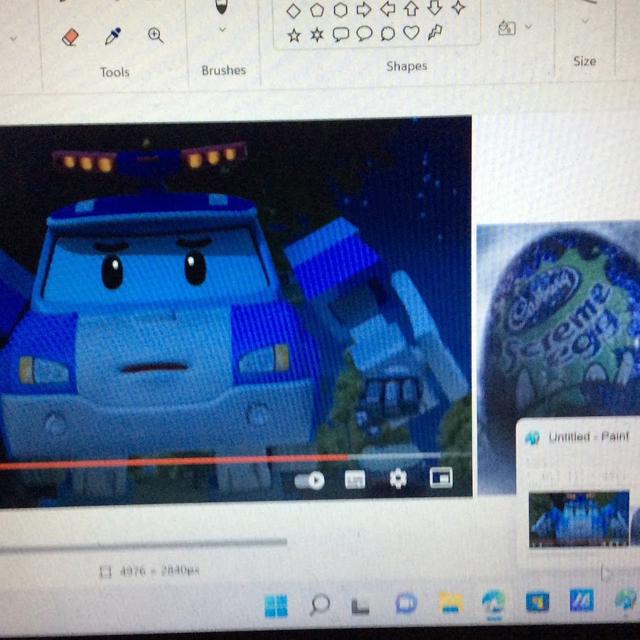
Task: Open video settings gear
Action: 398,479
